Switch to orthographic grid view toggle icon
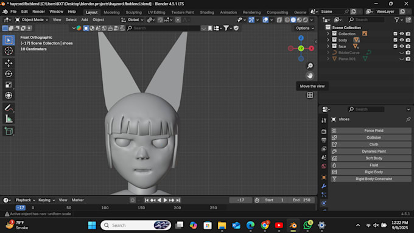 310,96
